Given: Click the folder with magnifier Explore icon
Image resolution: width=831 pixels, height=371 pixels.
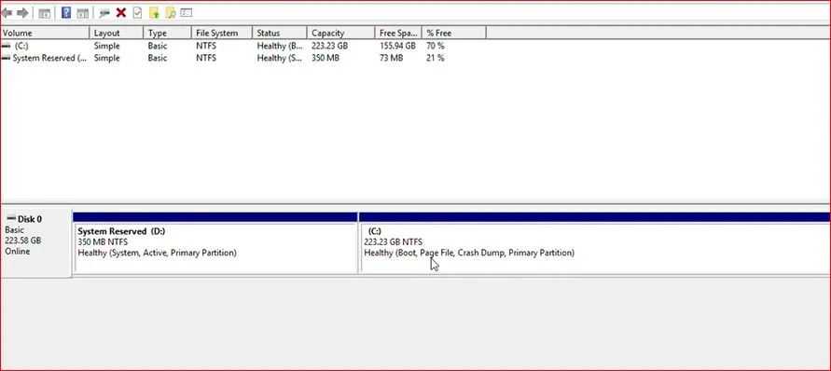Looking at the screenshot, I should tap(170, 13).
